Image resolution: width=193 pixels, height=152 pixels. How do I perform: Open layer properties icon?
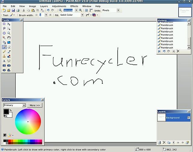pos(187,143)
